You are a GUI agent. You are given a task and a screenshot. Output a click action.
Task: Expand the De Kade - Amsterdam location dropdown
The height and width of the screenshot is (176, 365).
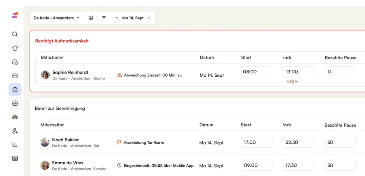[x=56, y=18]
